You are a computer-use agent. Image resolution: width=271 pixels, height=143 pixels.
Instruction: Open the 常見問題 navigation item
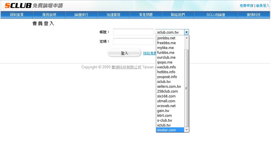[x=146, y=15]
